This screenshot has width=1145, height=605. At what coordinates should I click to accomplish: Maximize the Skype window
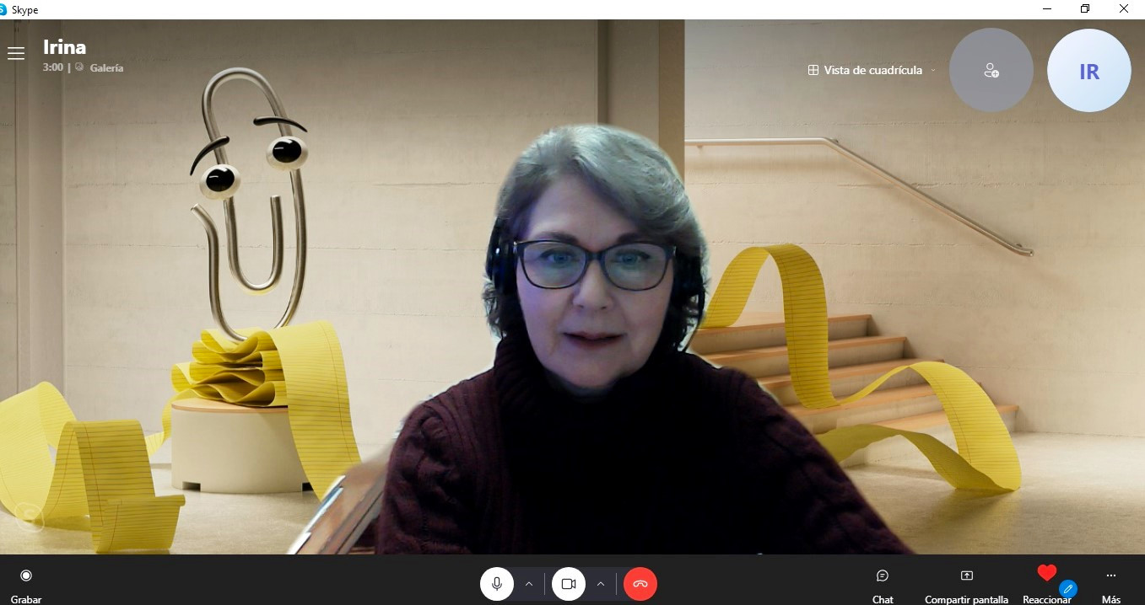pyautogui.click(x=1085, y=9)
